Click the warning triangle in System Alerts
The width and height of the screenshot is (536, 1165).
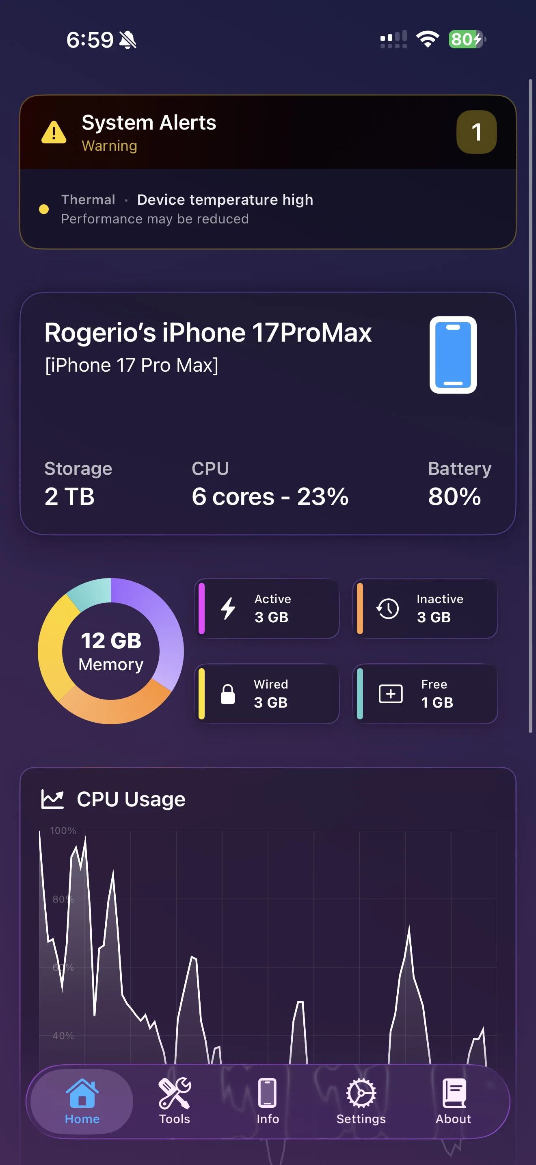point(54,132)
